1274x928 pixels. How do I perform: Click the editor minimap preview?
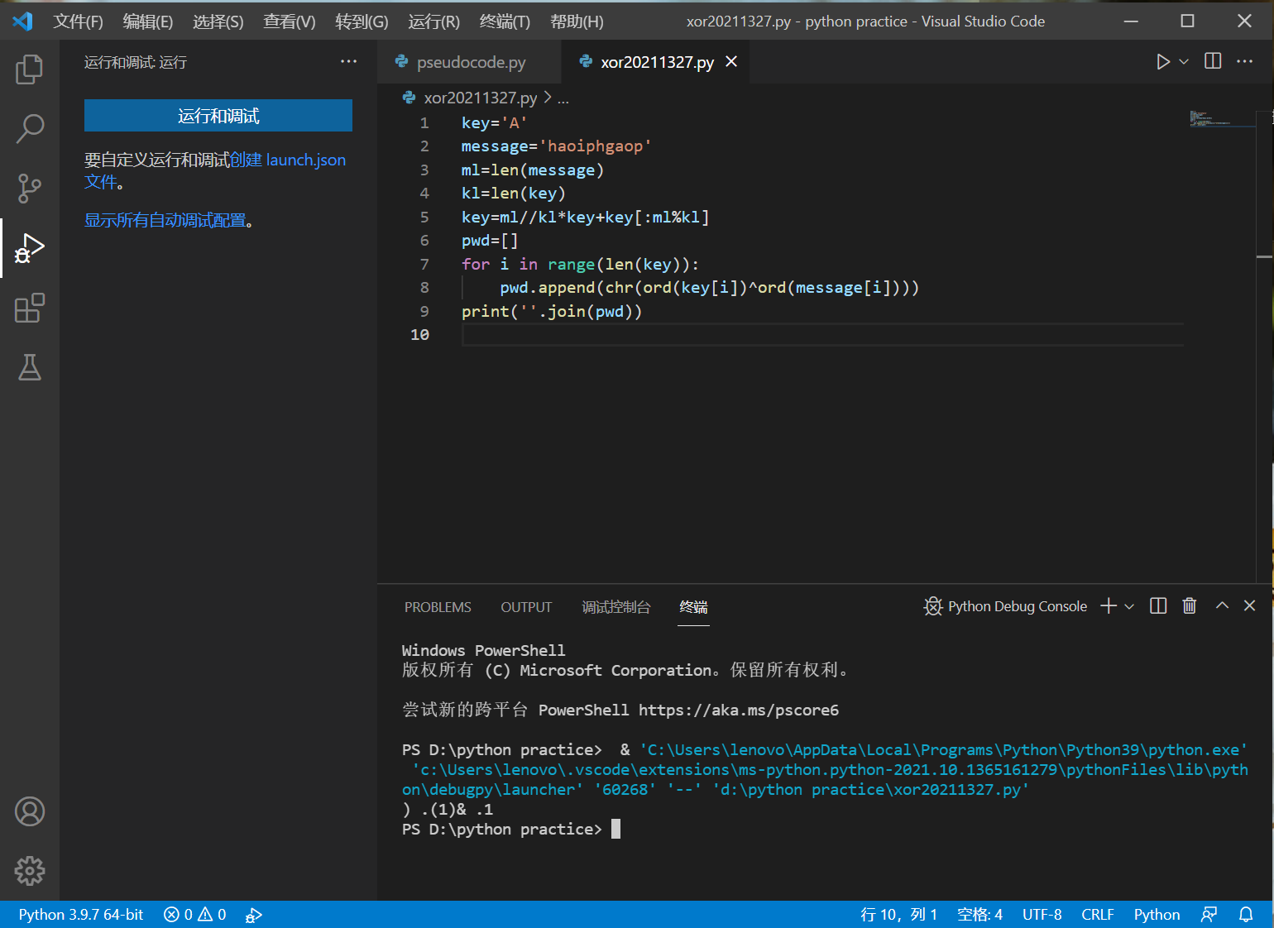(1209, 119)
